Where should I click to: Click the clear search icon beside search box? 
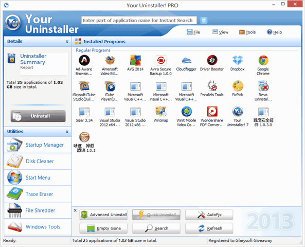click(x=204, y=20)
